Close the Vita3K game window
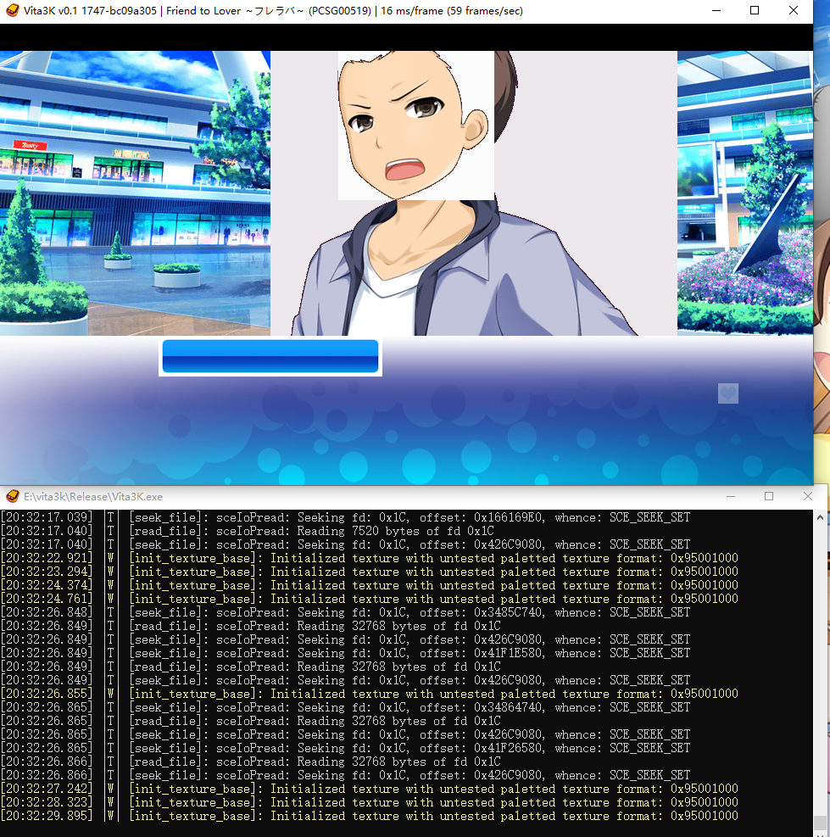 [794, 11]
